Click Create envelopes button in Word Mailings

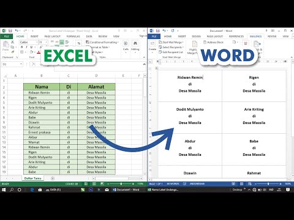[x=153, y=46]
